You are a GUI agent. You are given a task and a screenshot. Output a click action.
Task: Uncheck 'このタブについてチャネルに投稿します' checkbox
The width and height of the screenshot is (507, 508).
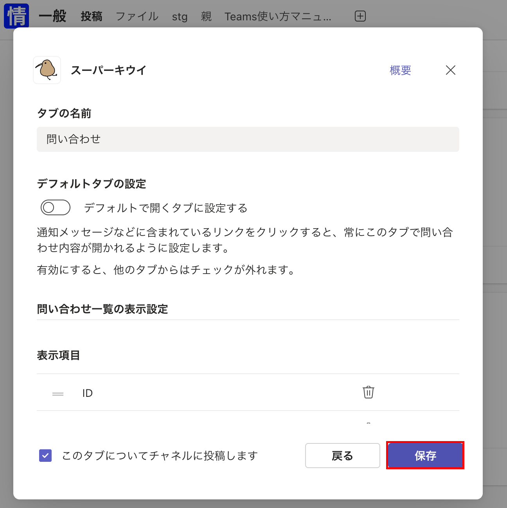click(45, 456)
